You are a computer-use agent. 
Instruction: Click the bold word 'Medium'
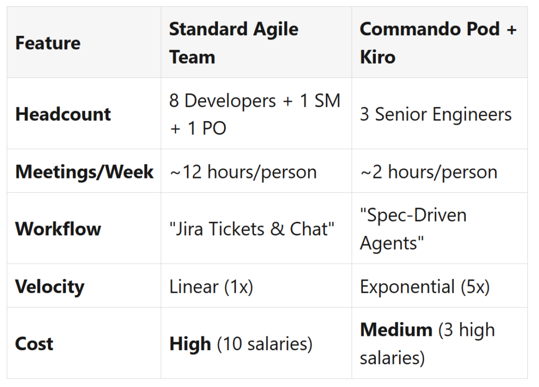tap(396, 330)
